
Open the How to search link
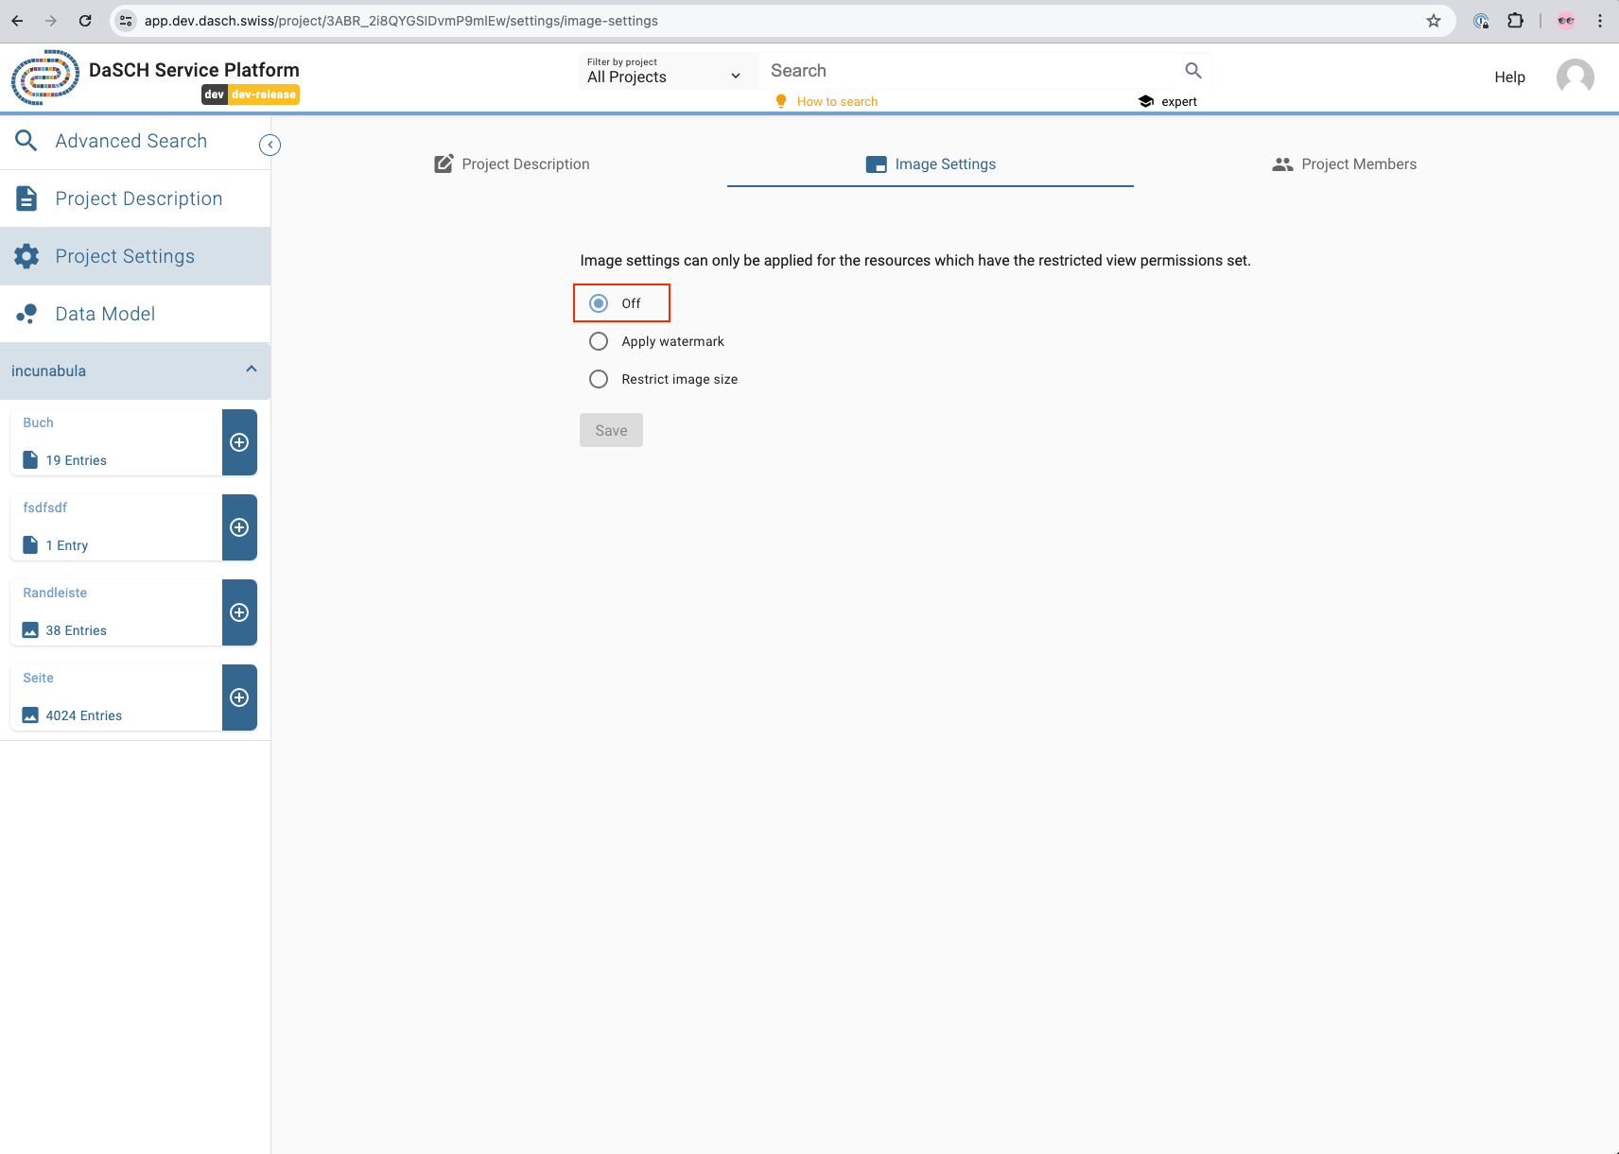point(836,101)
